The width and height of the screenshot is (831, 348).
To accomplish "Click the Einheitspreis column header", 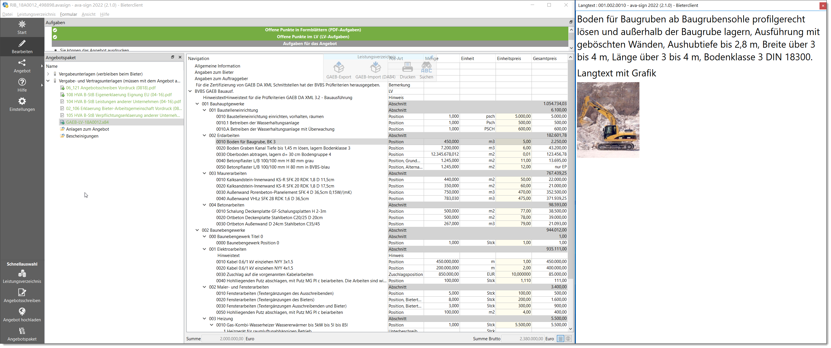I will [513, 58].
